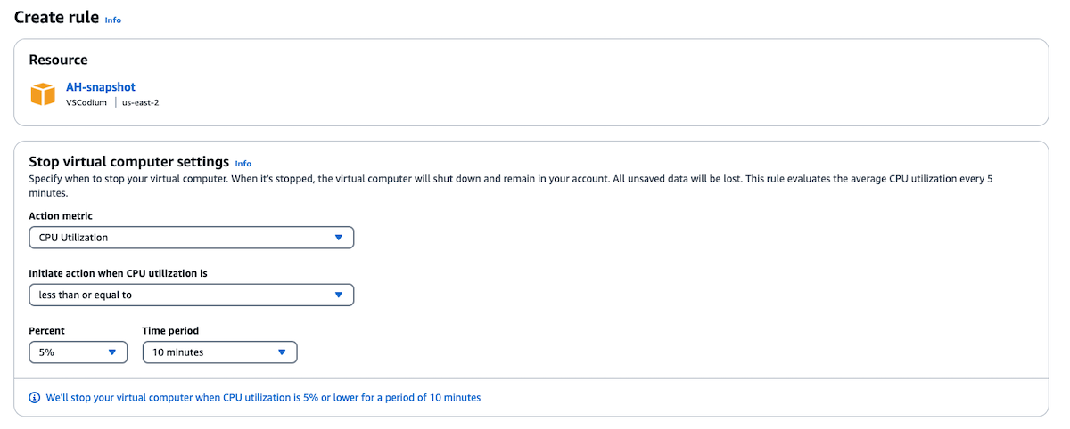Image resolution: width=1070 pixels, height=429 pixels.
Task: Expand the Percent dropdown showing 5%
Action: pos(78,352)
